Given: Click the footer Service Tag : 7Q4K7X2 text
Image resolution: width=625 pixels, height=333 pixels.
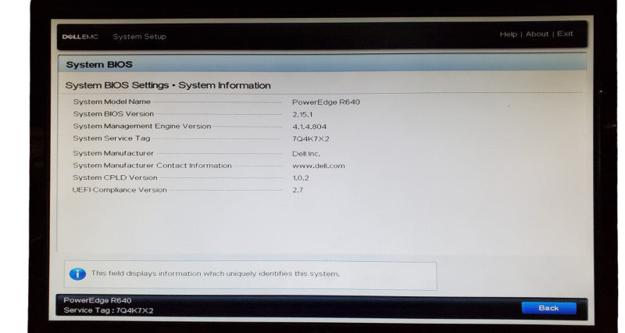Looking at the screenshot, I should [108, 310].
